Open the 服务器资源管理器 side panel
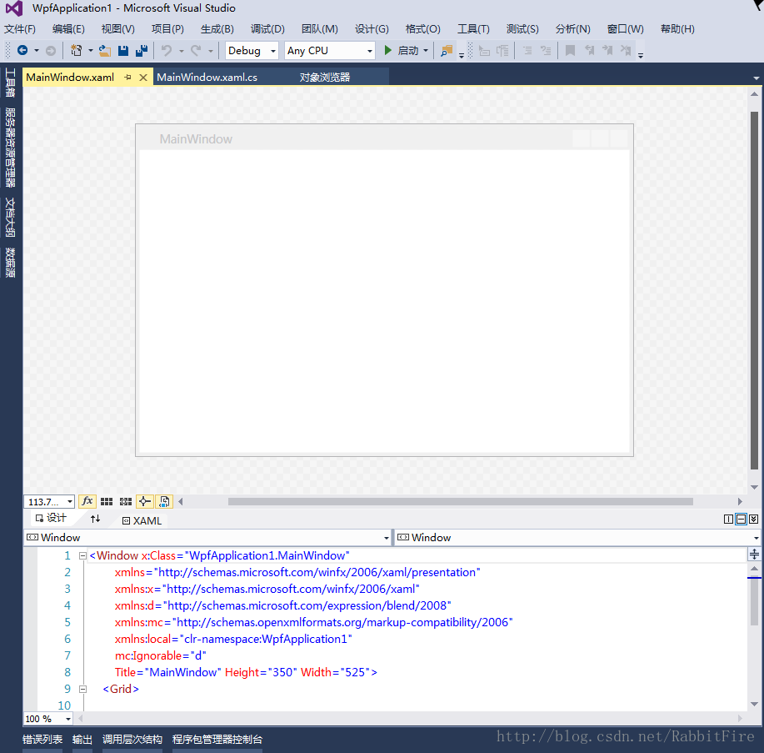Viewport: 764px width, 753px height. point(10,148)
